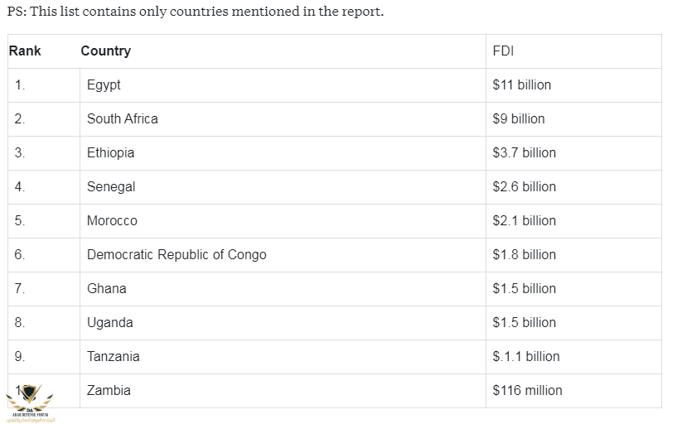692x424 pixels.
Task: Select the Zambia country cell
Action: click(109, 391)
